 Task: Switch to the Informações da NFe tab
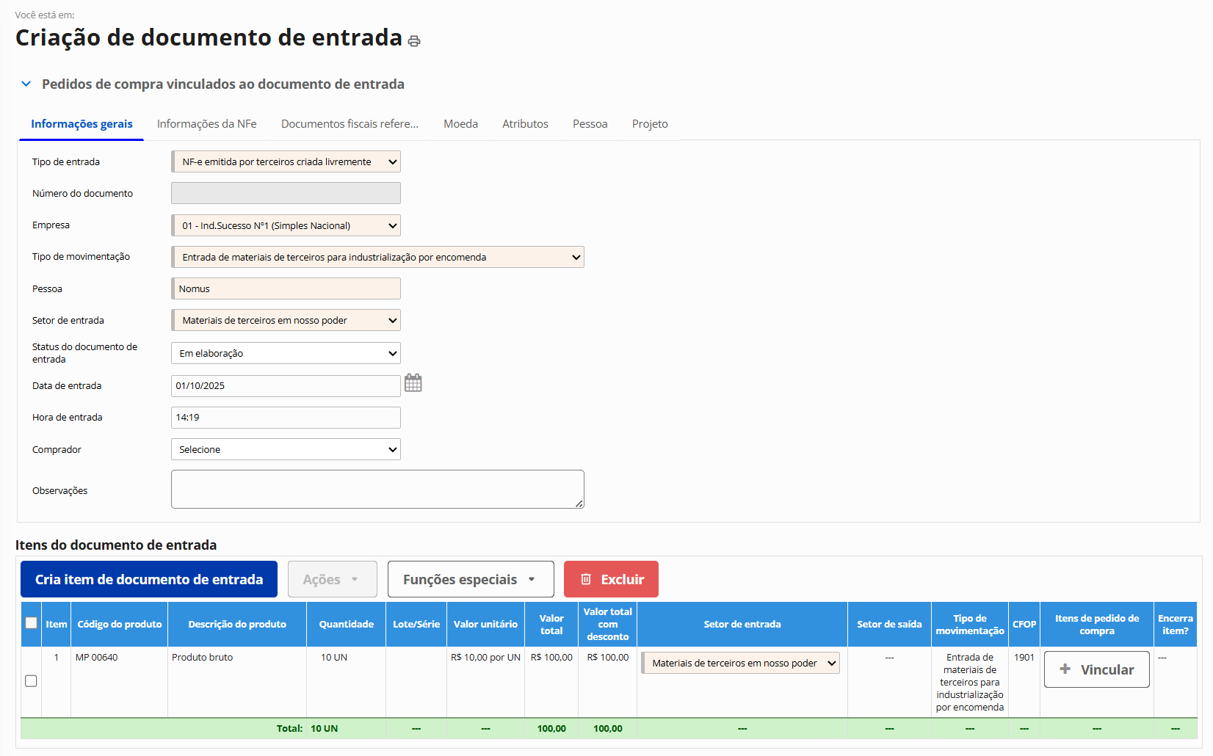[x=207, y=124]
